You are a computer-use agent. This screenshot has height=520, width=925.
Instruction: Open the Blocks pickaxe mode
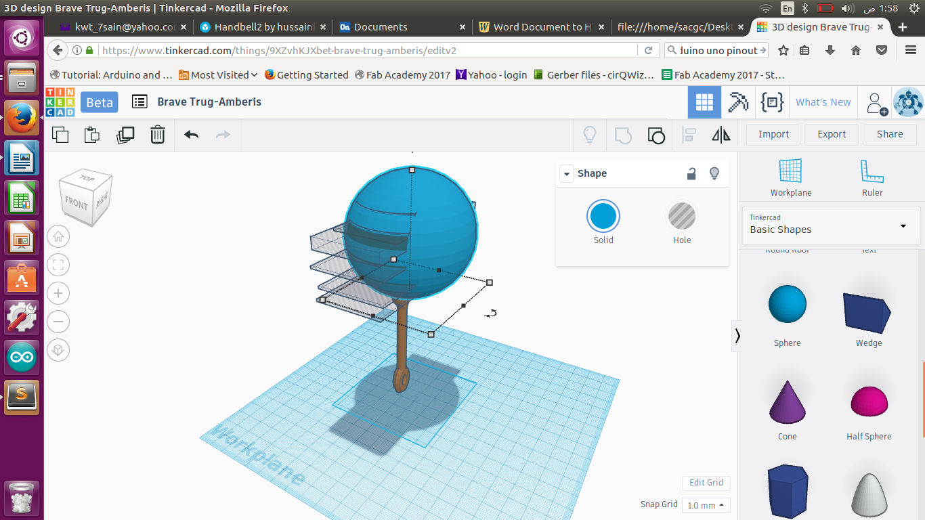coord(737,102)
